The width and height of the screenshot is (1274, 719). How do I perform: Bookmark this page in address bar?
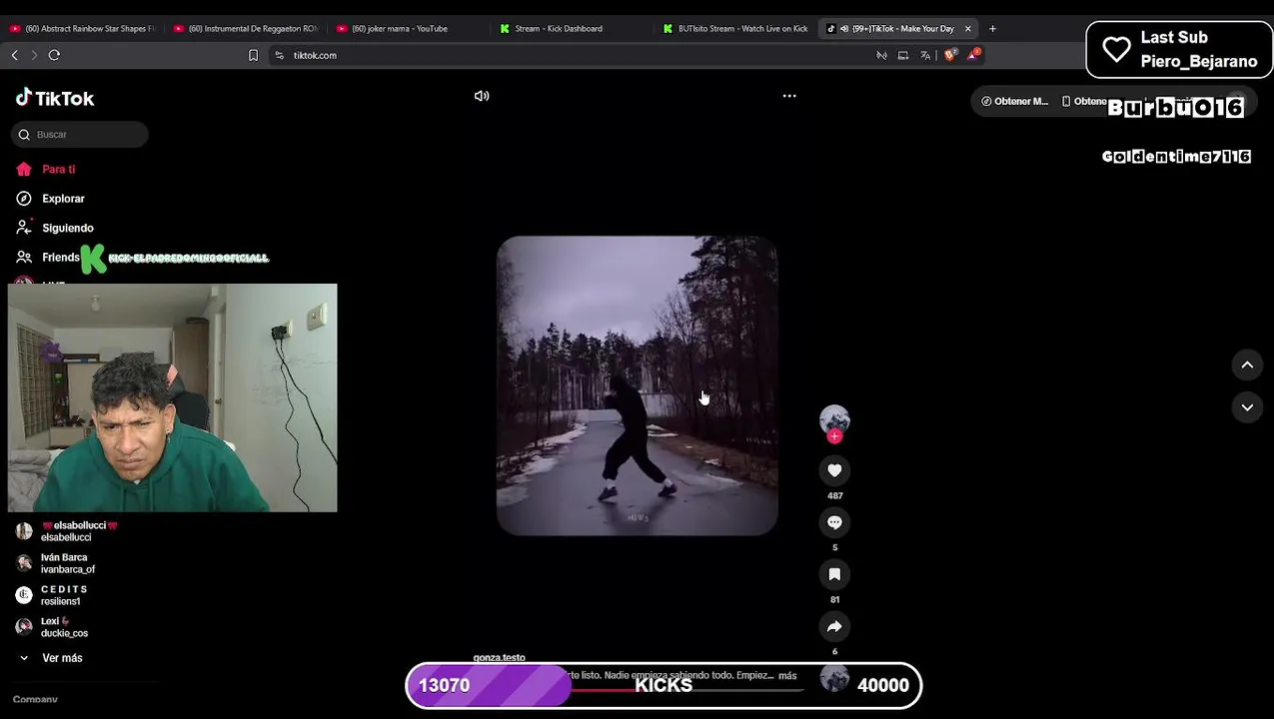253,55
